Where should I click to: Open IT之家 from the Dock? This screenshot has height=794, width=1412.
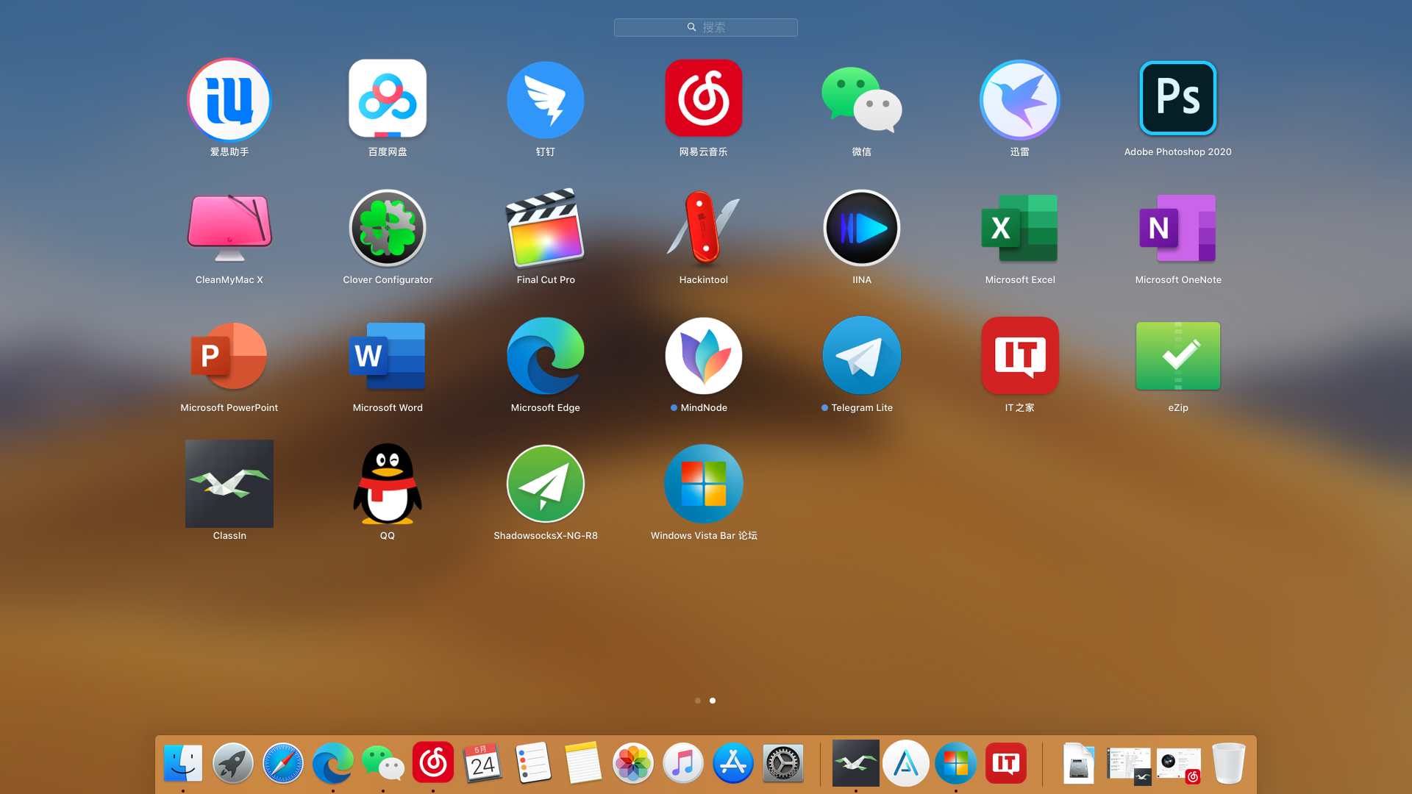click(x=1006, y=763)
